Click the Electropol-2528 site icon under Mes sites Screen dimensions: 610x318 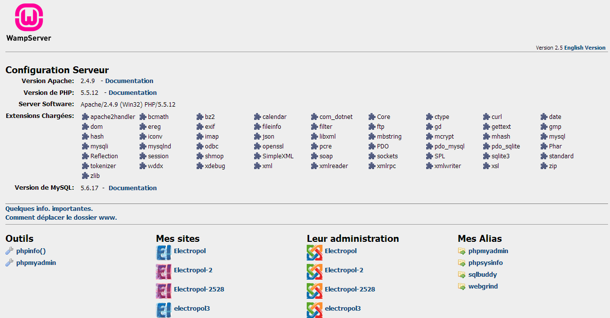pos(164,291)
